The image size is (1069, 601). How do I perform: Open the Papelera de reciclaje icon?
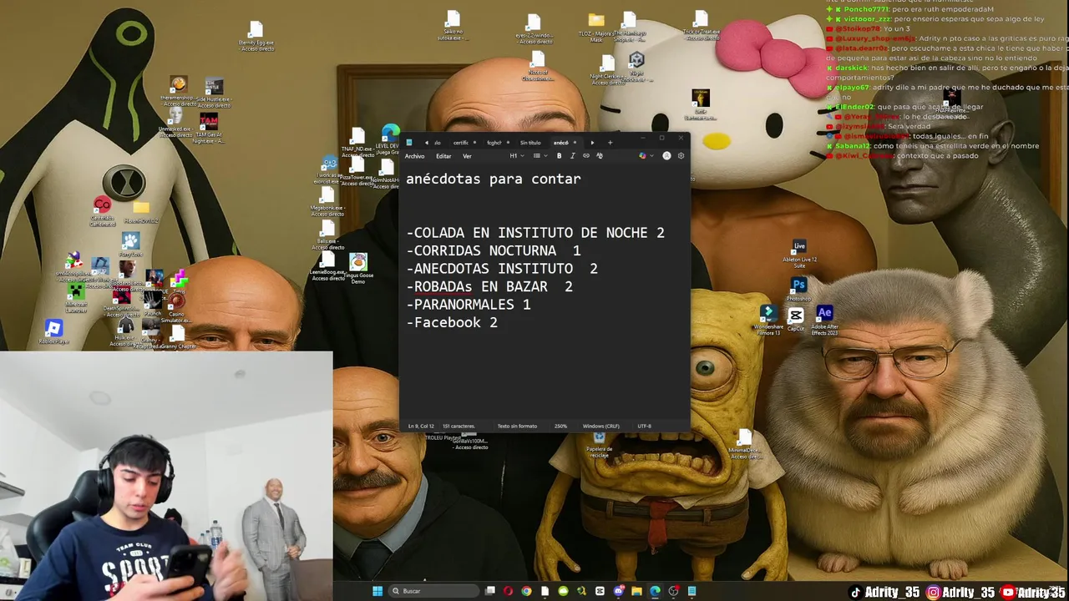(x=599, y=444)
